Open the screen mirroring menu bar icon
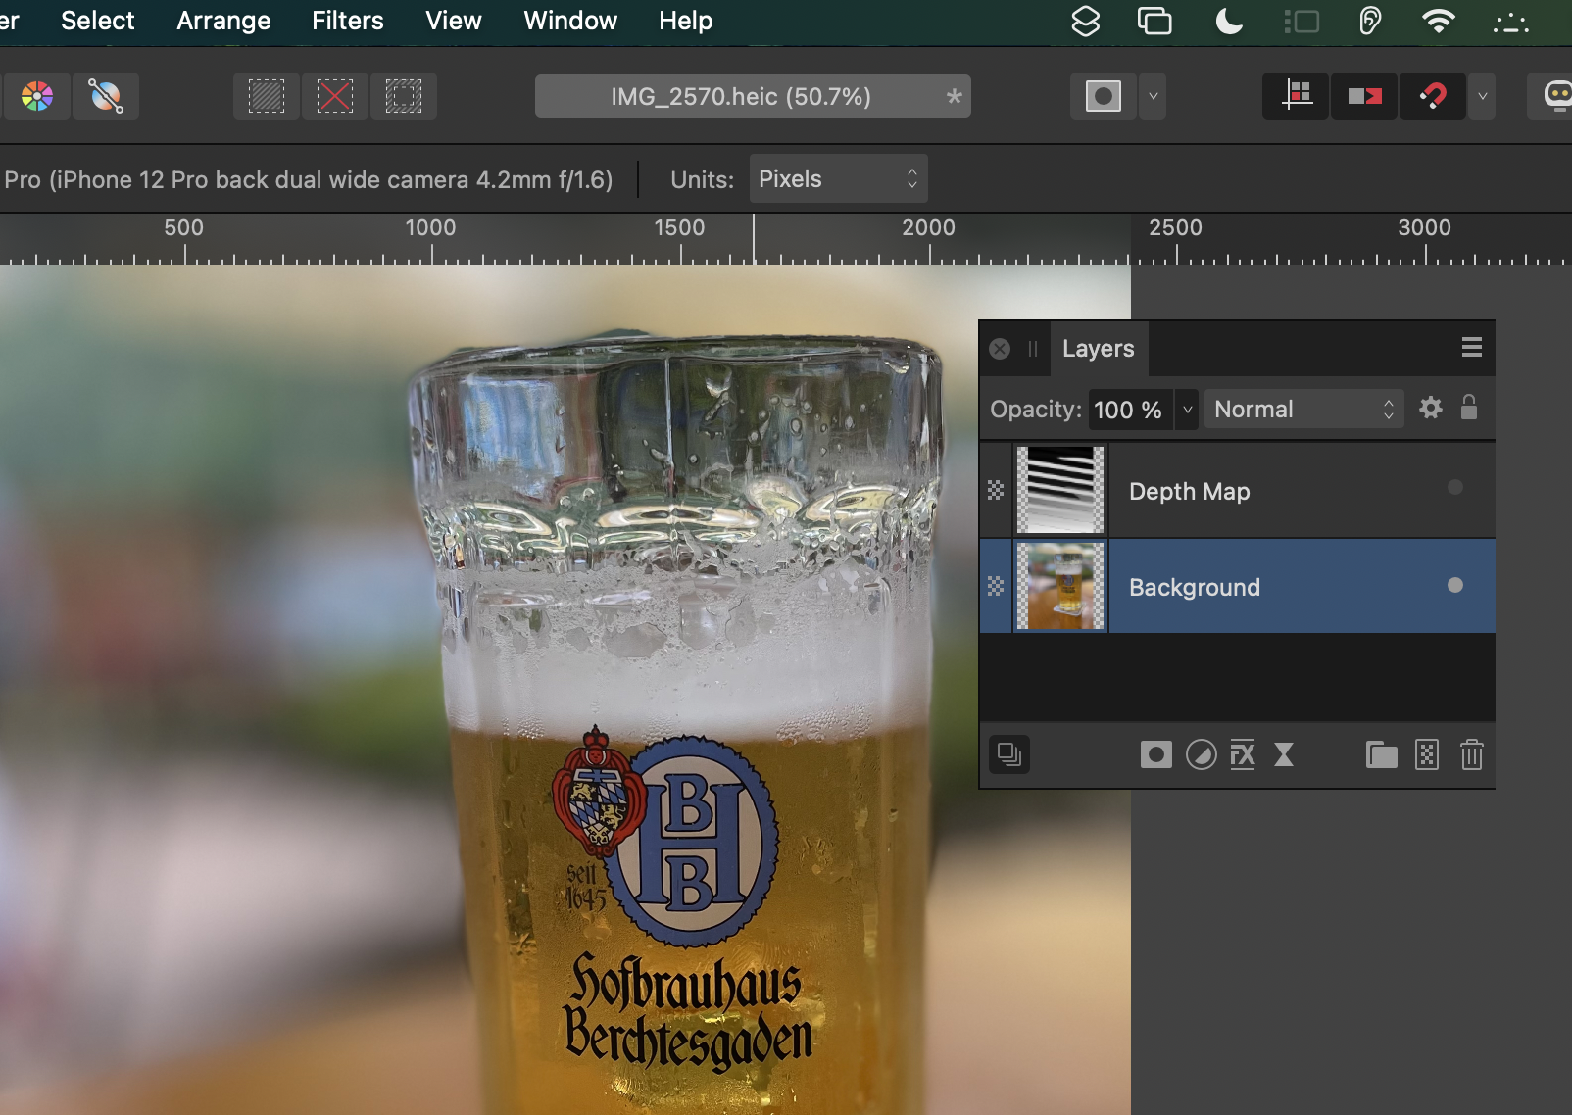Image resolution: width=1572 pixels, height=1115 pixels. 1154,21
